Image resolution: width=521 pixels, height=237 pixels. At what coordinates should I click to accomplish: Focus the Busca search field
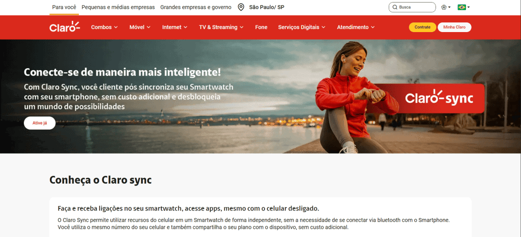[412, 7]
